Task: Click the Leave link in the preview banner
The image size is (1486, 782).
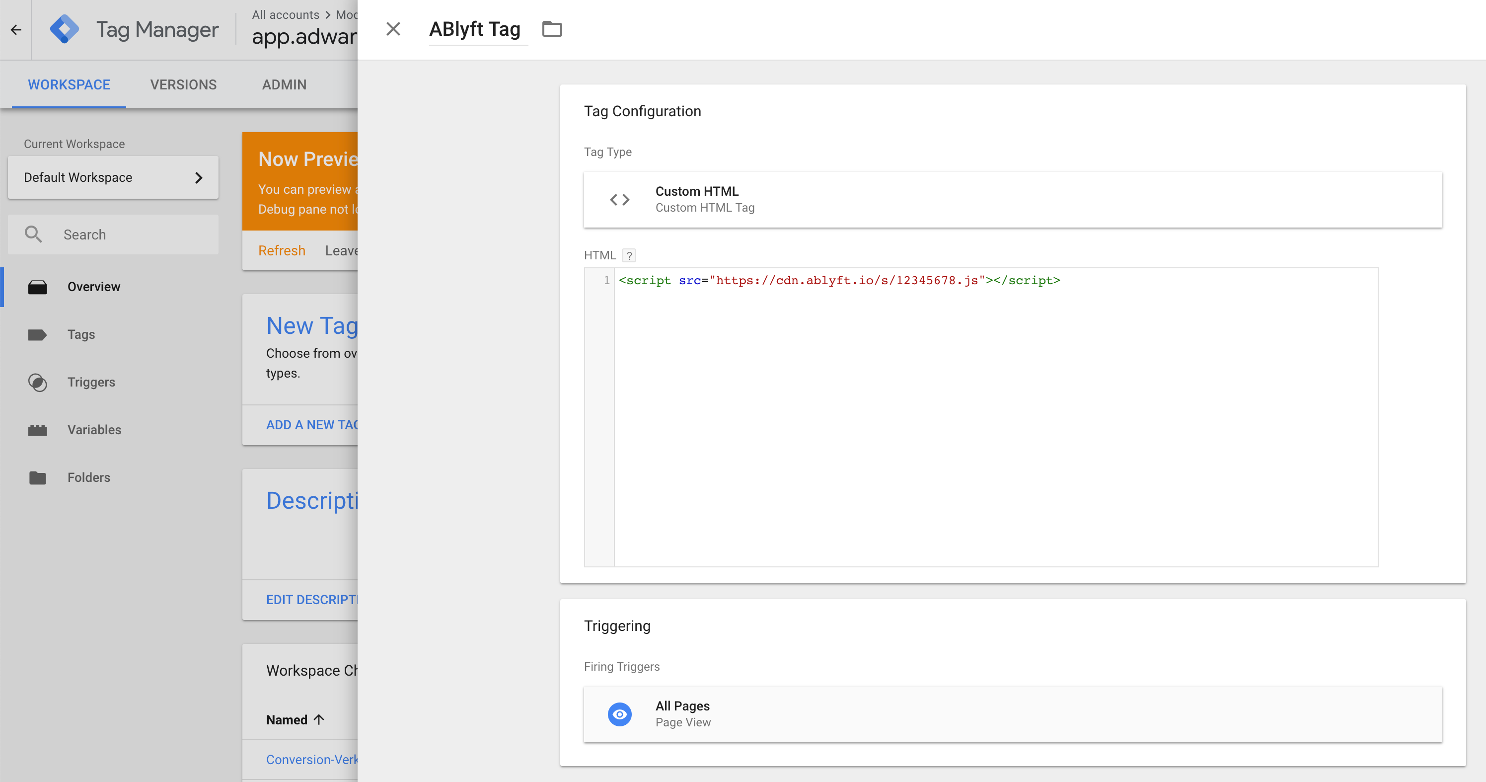Action: [341, 250]
